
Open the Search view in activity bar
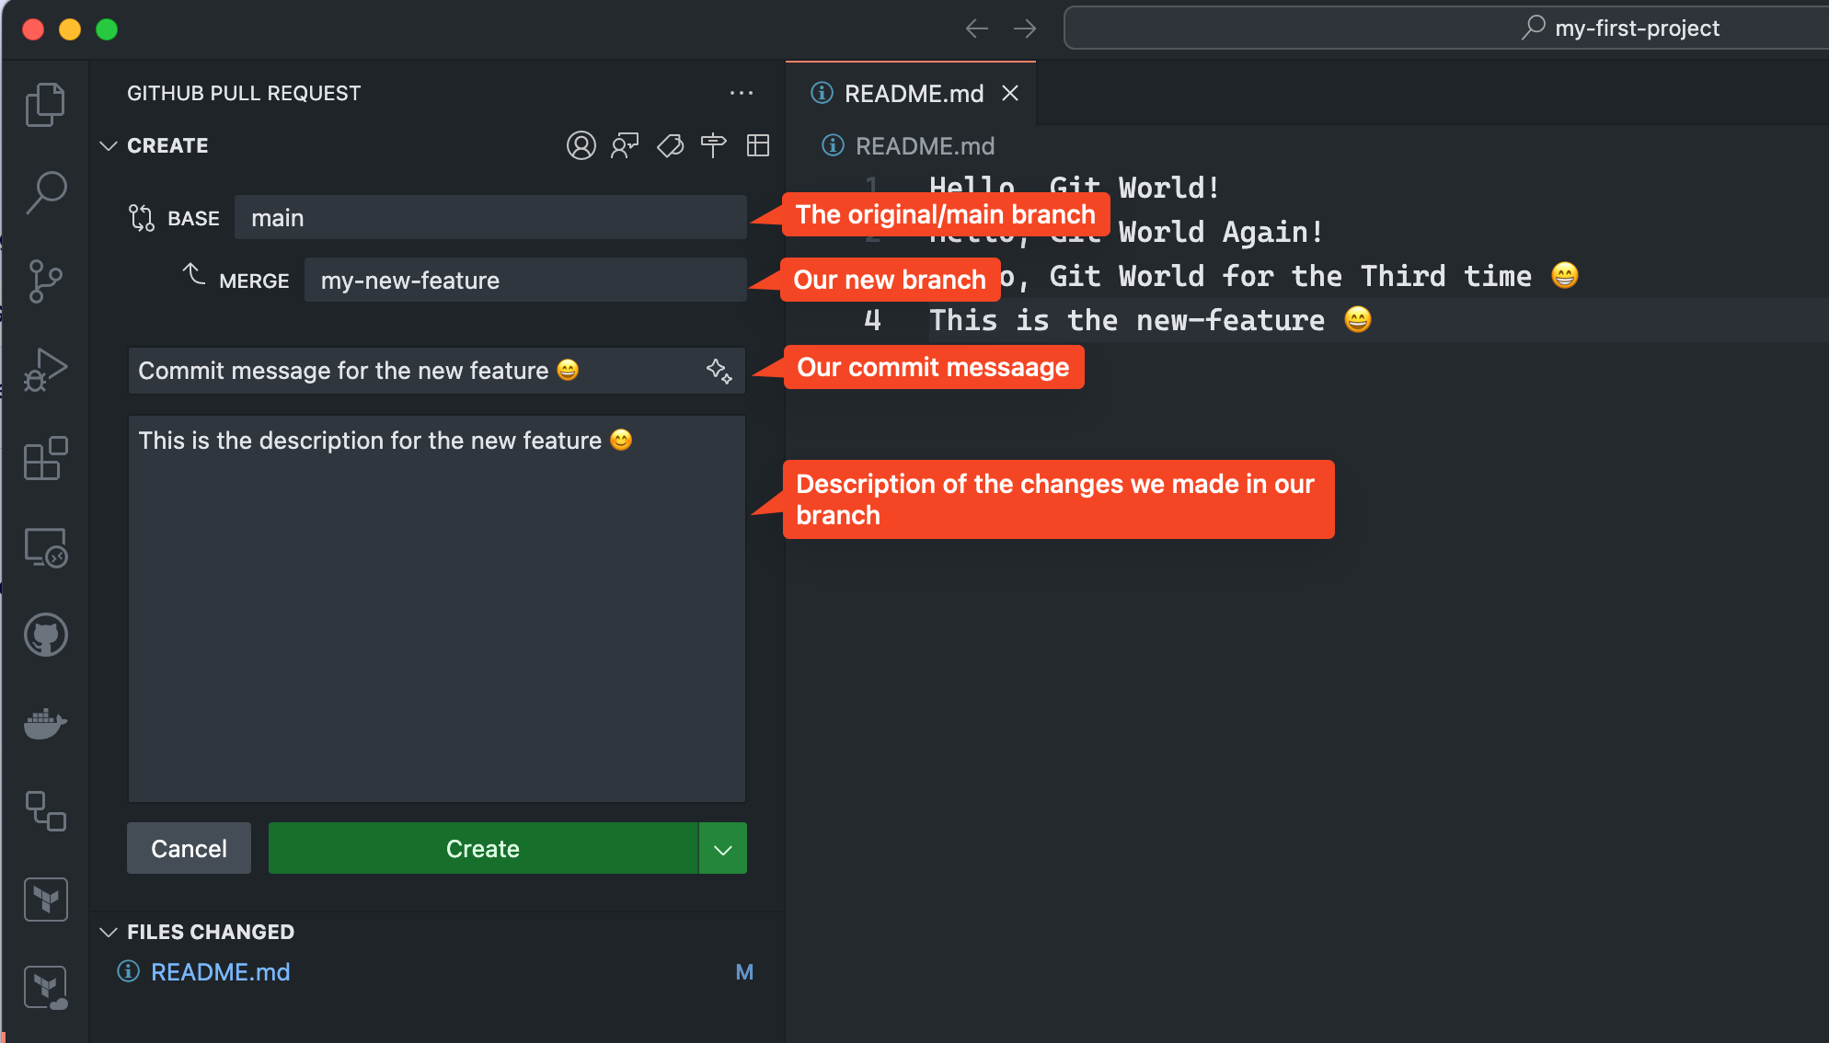pyautogui.click(x=45, y=193)
